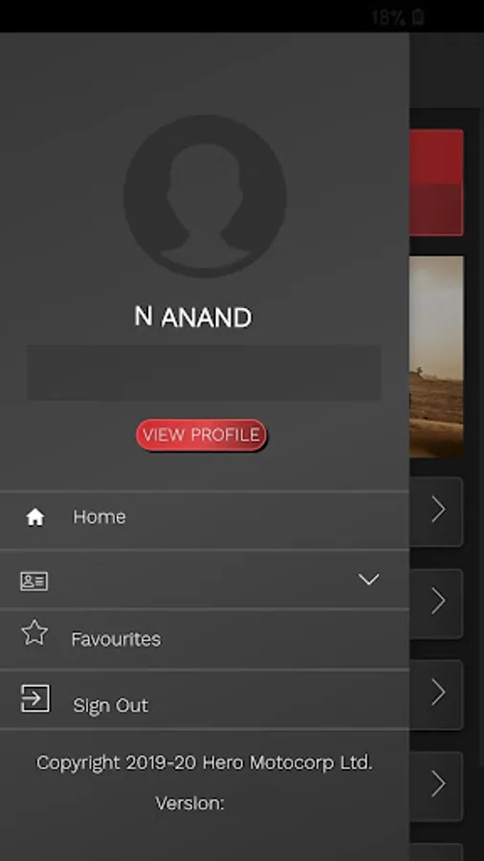Screen dimensions: 484x861
Task: Click the ID card icon in menu
Action: click(34, 581)
